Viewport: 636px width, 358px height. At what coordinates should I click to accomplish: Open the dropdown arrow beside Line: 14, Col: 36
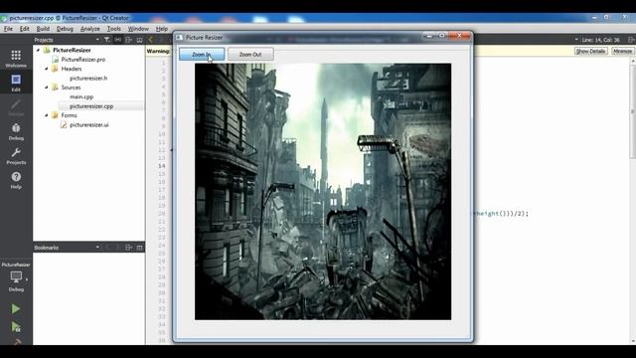click(x=576, y=40)
